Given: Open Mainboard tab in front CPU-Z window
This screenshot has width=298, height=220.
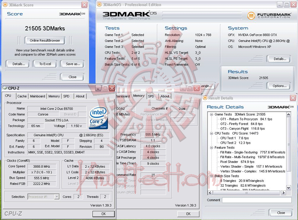Looking at the screenshot, I should coord(38,96).
